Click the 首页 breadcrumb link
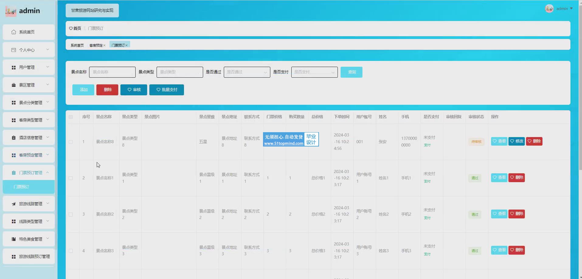Image resolution: width=582 pixels, height=279 pixels. tap(77, 28)
